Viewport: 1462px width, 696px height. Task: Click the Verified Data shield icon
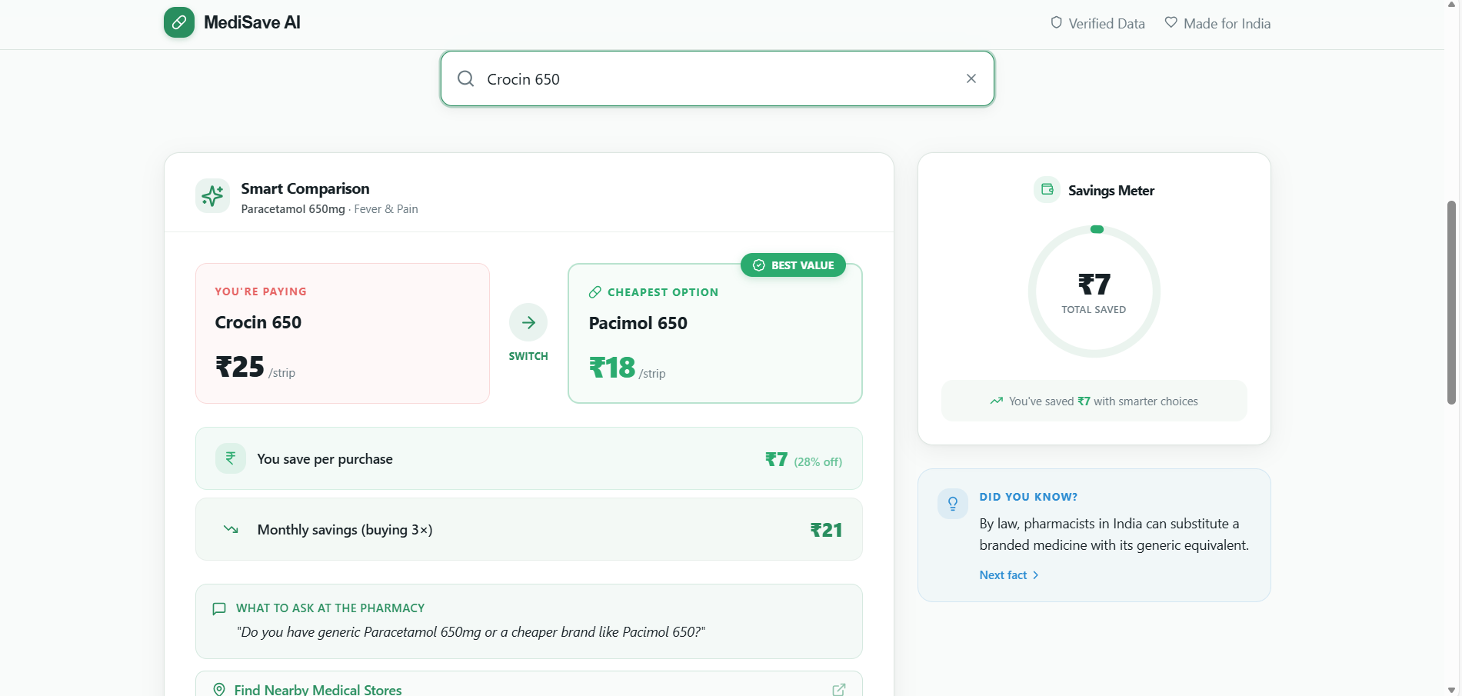tap(1056, 23)
